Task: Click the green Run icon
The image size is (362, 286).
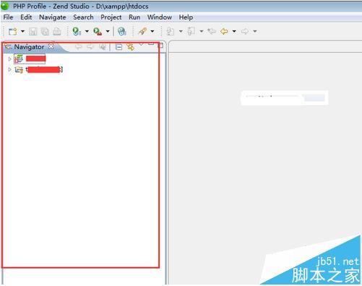Action: (77, 31)
